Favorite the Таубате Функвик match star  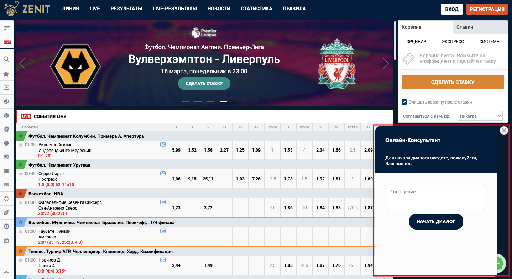21,231
